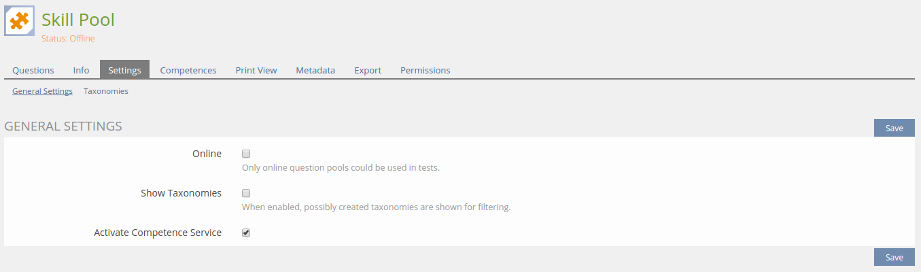
Task: Click the Status: Offline text
Action: (68, 39)
